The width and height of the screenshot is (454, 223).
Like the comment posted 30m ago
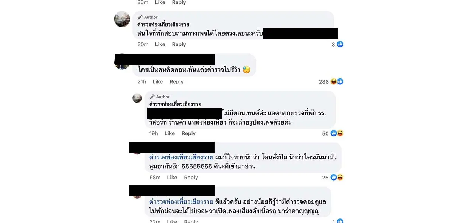pyautogui.click(x=160, y=44)
